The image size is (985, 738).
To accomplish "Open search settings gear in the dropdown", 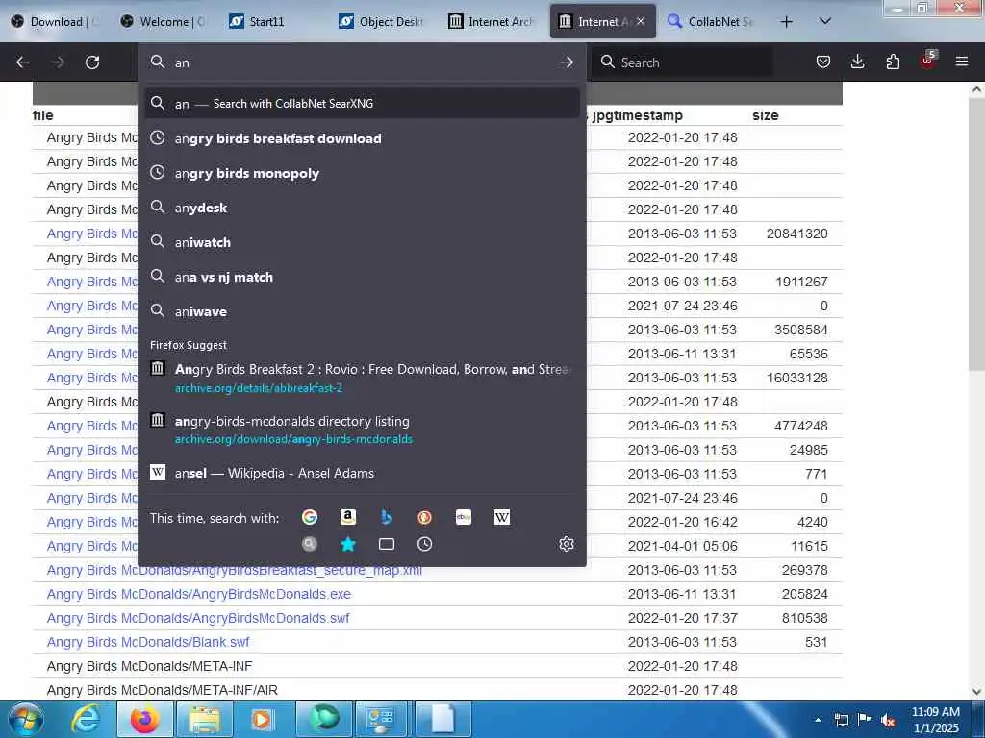I will coord(566,544).
